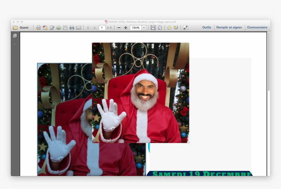
Task: Go to next page arrow
Action: coord(95,27)
